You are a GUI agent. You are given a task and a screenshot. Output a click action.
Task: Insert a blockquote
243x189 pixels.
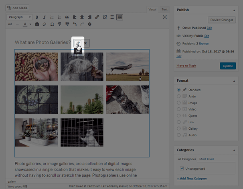(67, 17)
